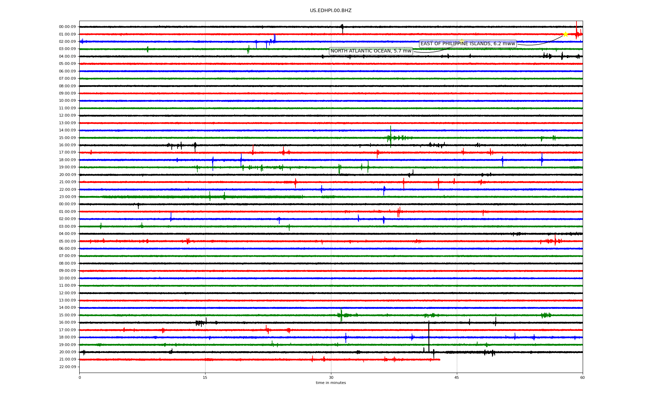Click the x-axis tick label 45
662x414 pixels.
pyautogui.click(x=457, y=377)
